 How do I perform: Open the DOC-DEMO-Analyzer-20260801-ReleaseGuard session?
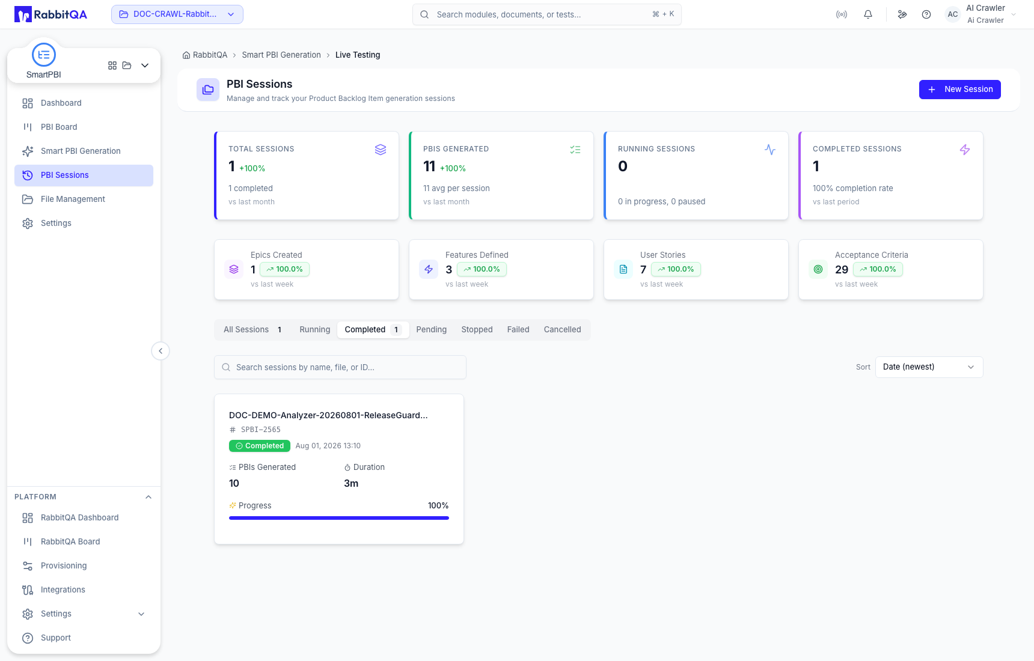328,415
